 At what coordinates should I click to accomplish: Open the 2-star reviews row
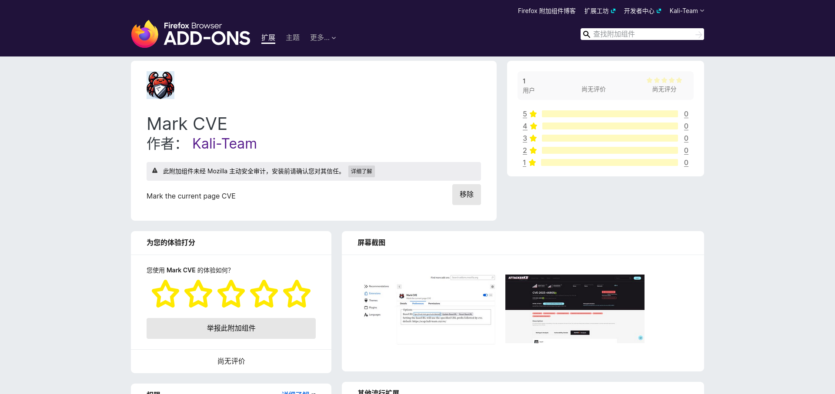(605, 150)
